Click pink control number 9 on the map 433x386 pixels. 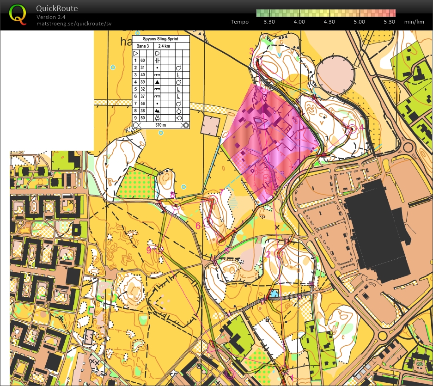coord(149,251)
